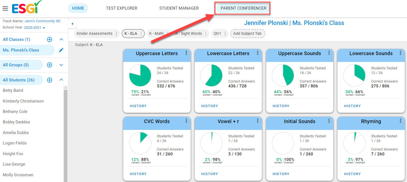
Task: Add a new student with plus icon
Action: tap(50, 80)
